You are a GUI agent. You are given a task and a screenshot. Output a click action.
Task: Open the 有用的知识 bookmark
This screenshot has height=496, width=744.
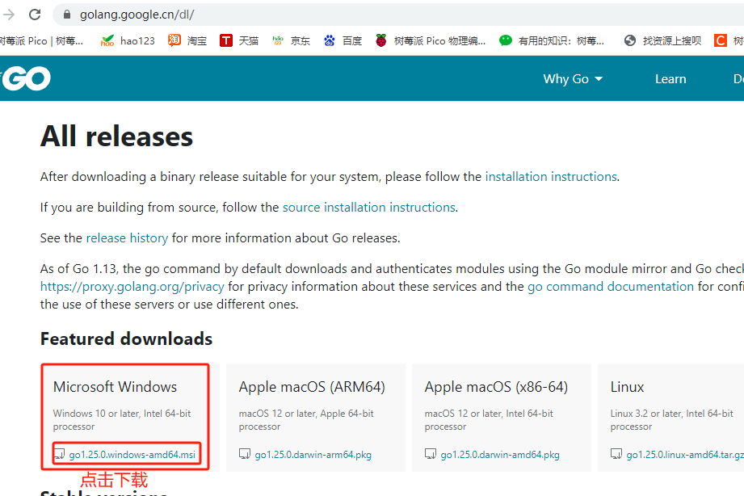552,40
